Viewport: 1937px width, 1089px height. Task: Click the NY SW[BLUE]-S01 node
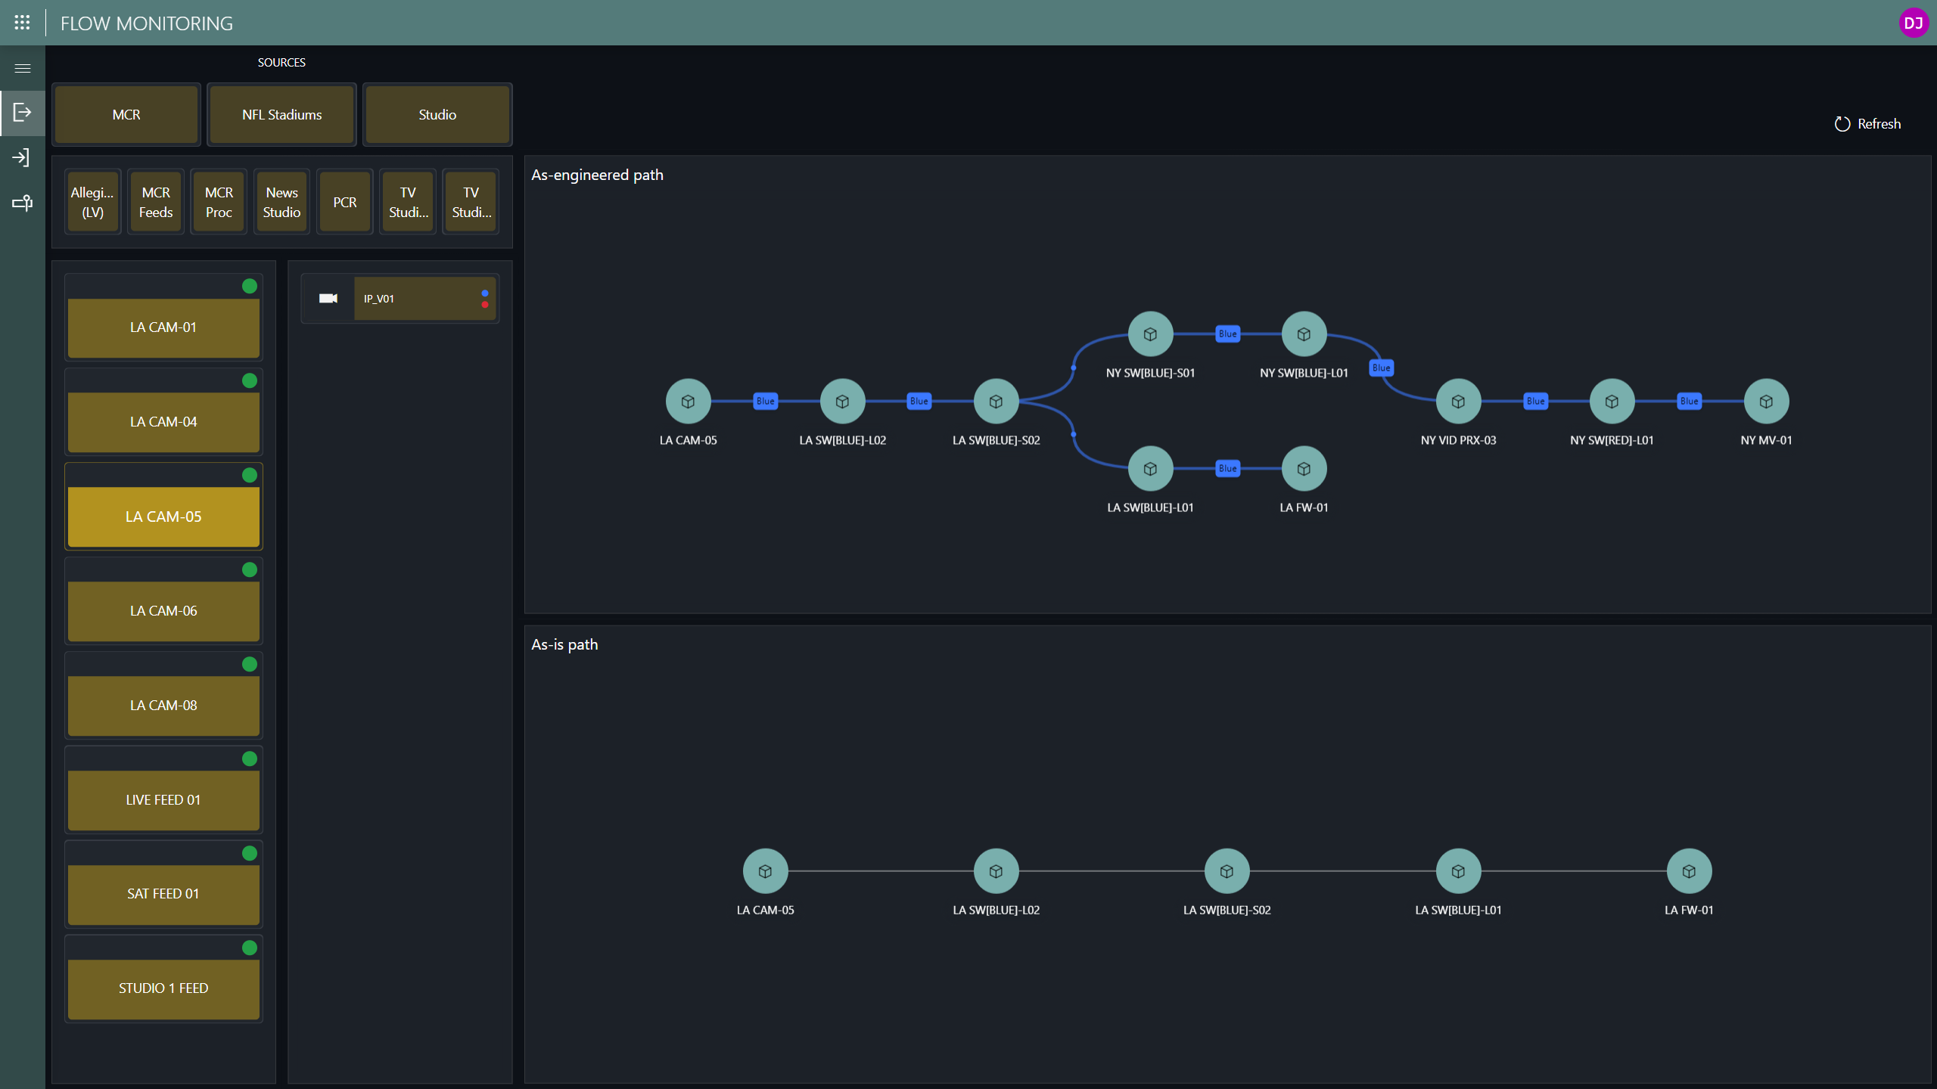[1150, 334]
